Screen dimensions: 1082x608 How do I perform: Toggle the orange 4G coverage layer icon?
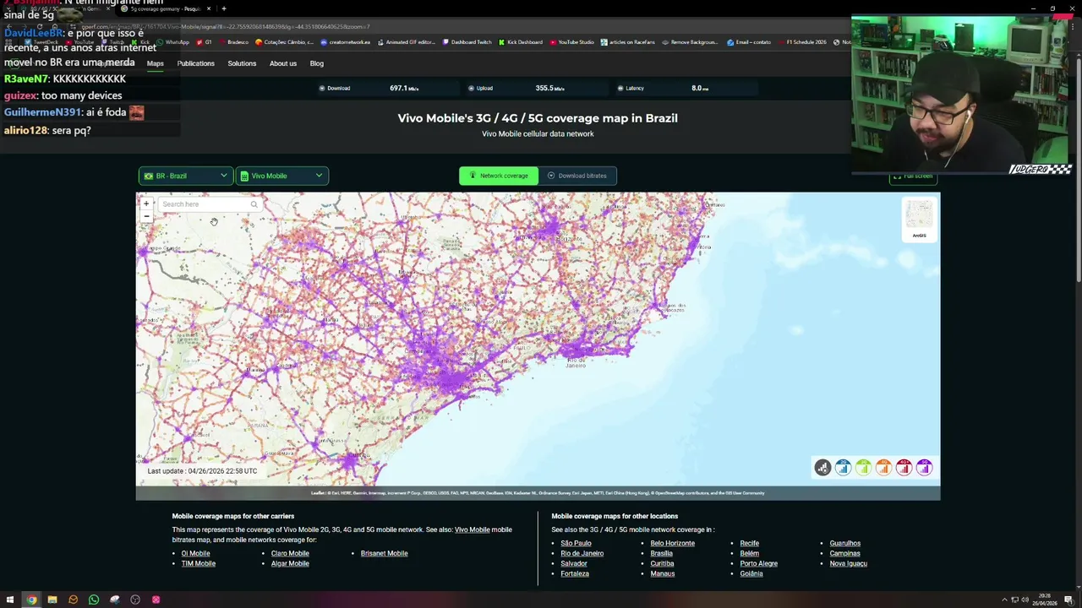883,467
